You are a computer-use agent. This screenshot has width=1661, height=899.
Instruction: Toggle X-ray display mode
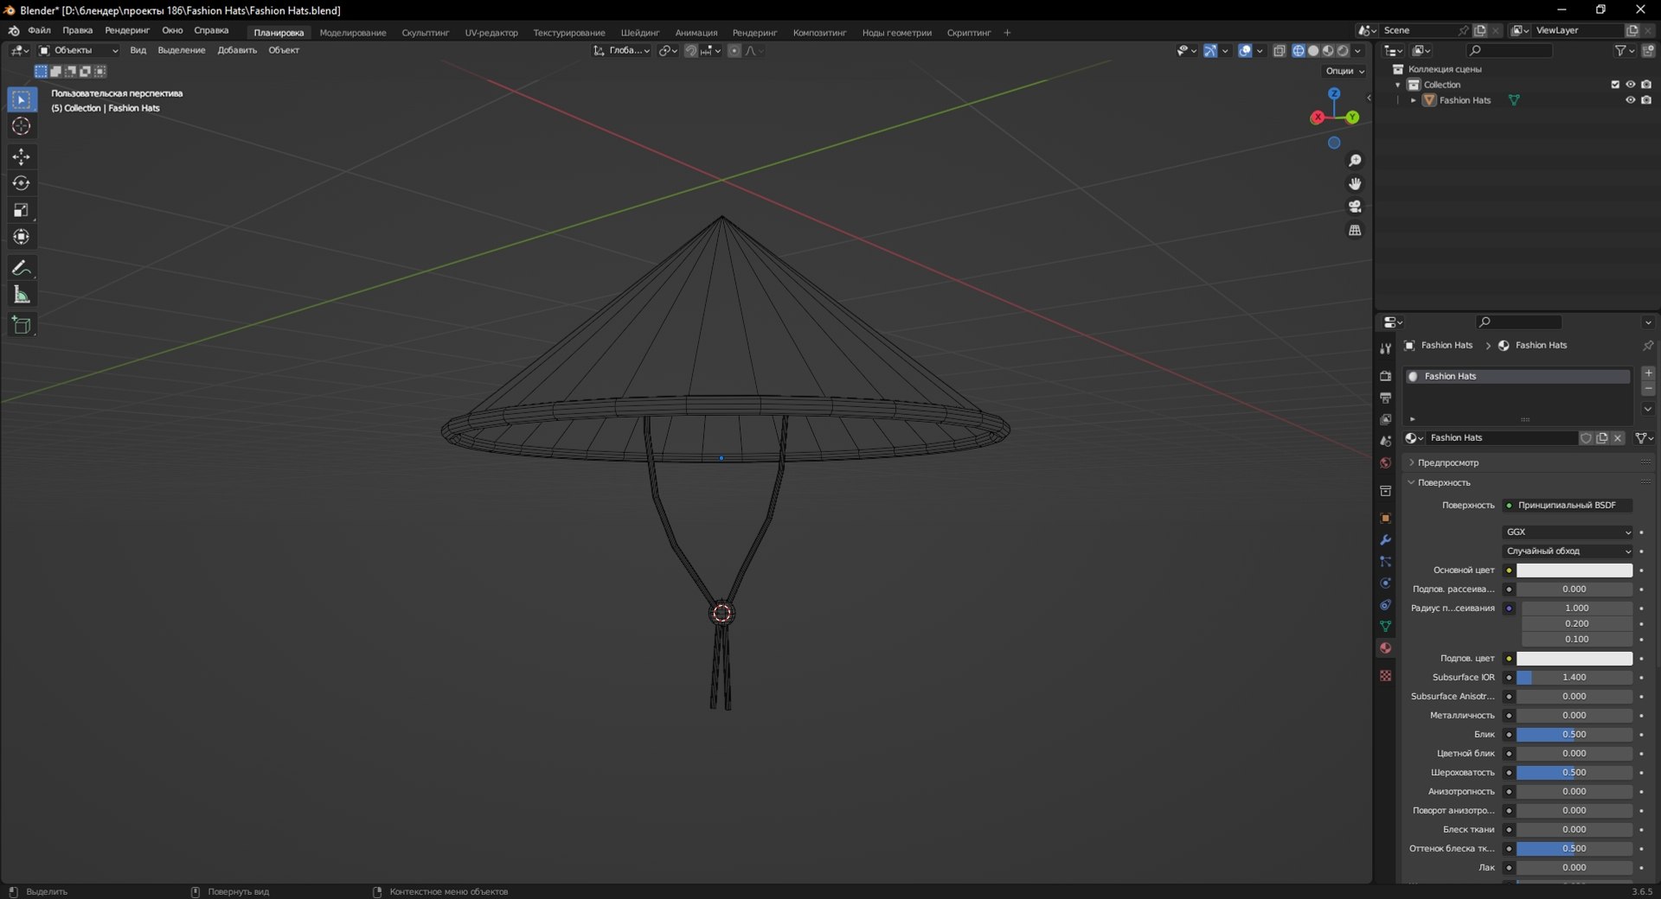tap(1279, 51)
